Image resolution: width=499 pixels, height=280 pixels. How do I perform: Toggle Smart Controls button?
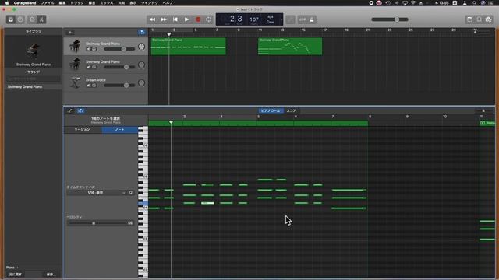[x=32, y=19]
